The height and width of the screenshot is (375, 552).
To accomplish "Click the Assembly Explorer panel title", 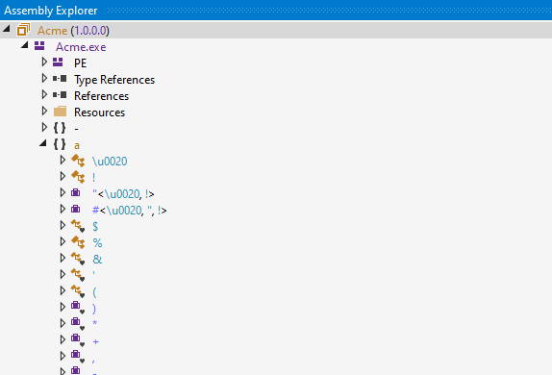I will coord(51,11).
